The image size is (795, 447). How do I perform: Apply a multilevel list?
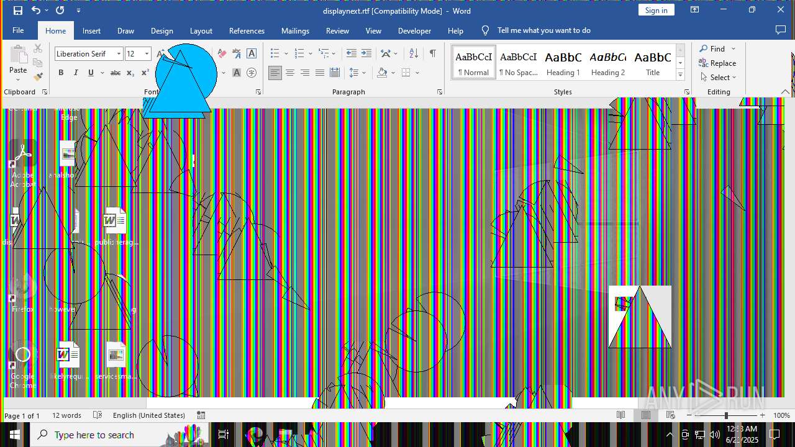pos(324,53)
